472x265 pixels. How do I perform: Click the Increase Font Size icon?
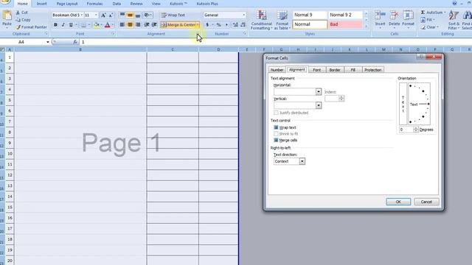[x=103, y=15]
